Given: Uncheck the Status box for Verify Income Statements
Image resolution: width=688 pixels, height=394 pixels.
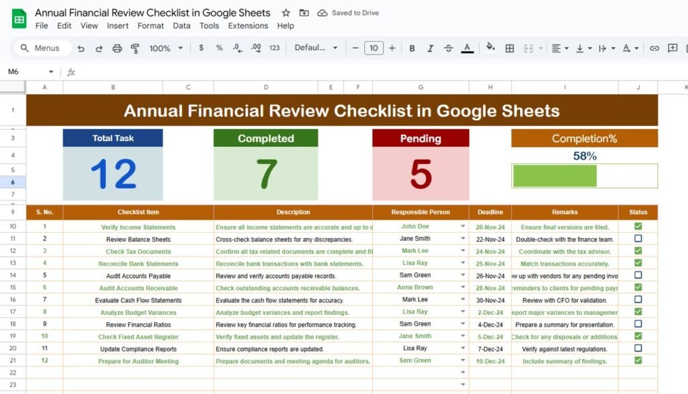Looking at the screenshot, I should [x=638, y=227].
